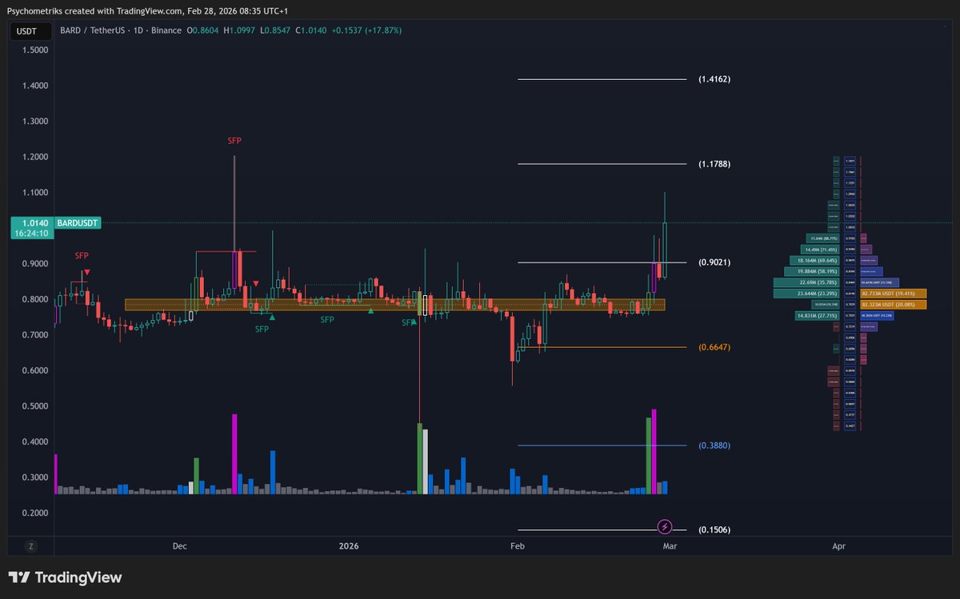960x599 pixels.
Task: Open the USDT currency selector badge
Action: [x=30, y=31]
